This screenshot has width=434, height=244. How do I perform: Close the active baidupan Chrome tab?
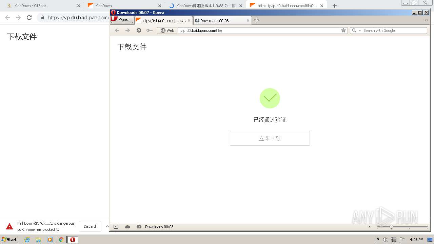click(x=322, y=6)
